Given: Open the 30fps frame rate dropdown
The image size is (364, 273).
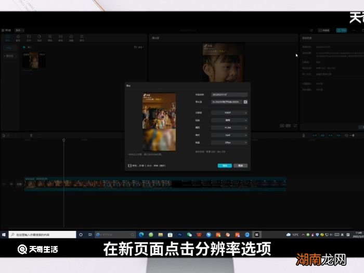Looking at the screenshot, I should click(x=229, y=142).
